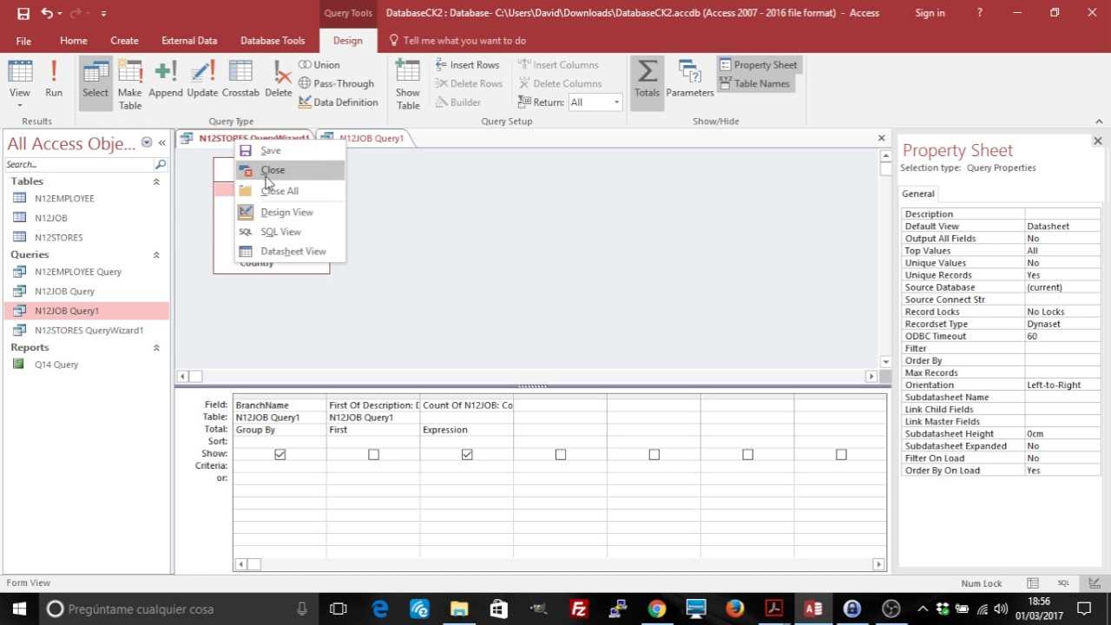
Task: Open the File menu
Action: (x=23, y=41)
